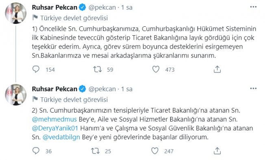Open Ruhsar Pekcan's name on the first tweet
The height and width of the screenshot is (160, 265).
pyautogui.click(x=54, y=7)
